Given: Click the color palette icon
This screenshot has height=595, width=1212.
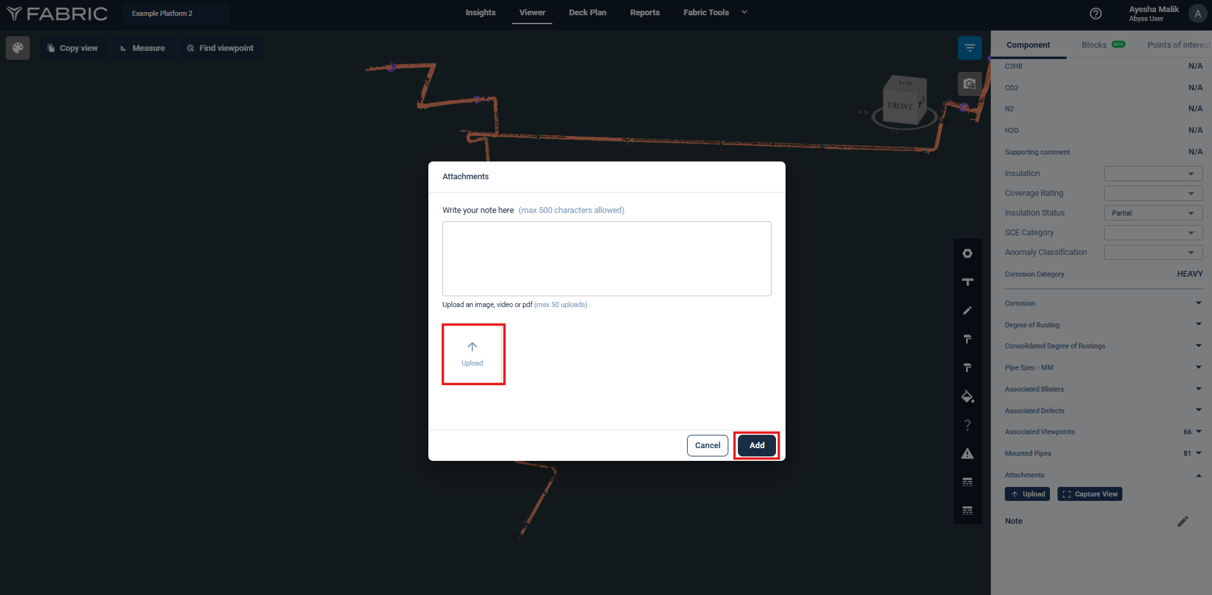Looking at the screenshot, I should click(x=18, y=48).
